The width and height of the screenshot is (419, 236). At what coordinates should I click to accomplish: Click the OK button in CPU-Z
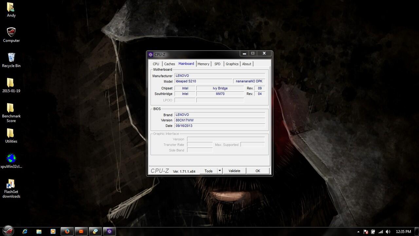tap(258, 171)
